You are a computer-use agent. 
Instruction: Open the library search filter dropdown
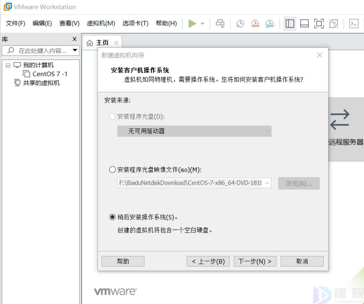click(75, 51)
